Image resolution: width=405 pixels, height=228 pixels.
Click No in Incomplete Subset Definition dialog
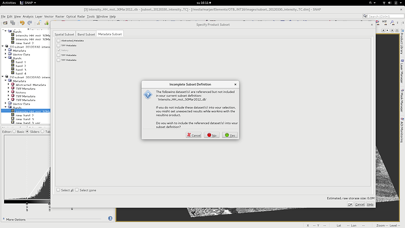pos(212,135)
